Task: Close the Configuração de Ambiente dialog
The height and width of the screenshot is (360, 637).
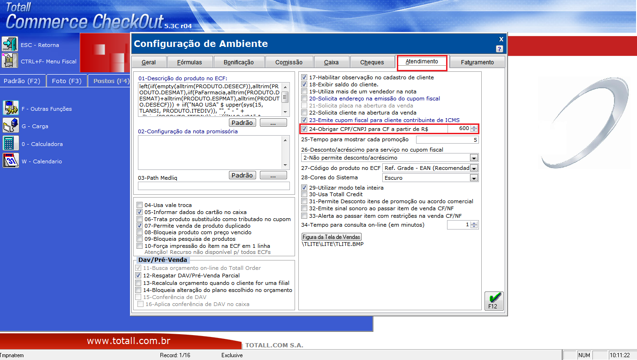Action: (x=501, y=39)
